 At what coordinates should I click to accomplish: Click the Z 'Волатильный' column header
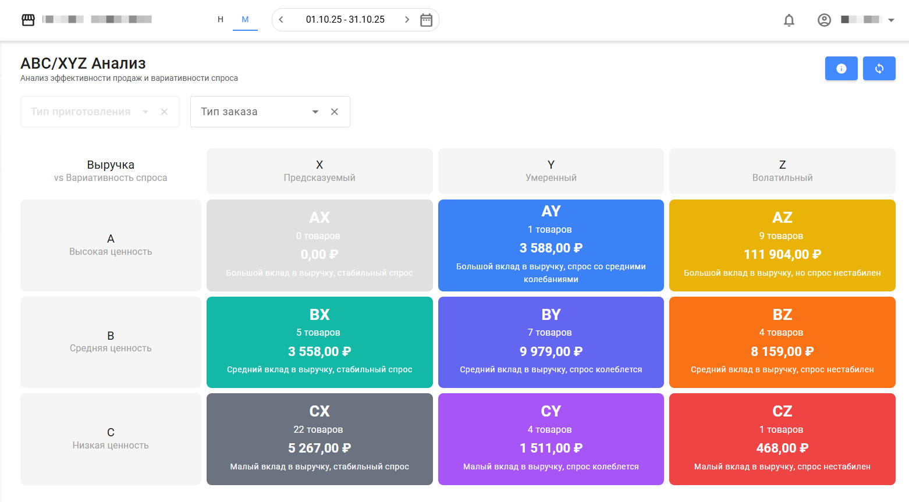tap(782, 171)
